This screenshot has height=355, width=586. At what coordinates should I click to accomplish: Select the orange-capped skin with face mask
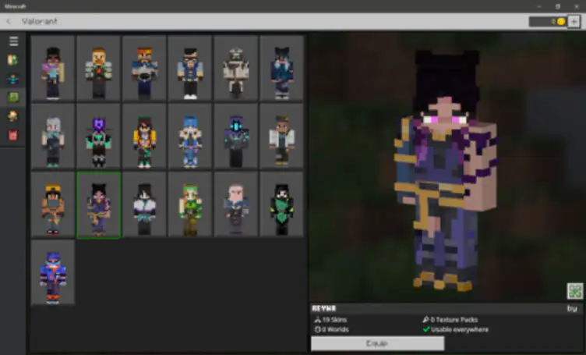[53, 204]
